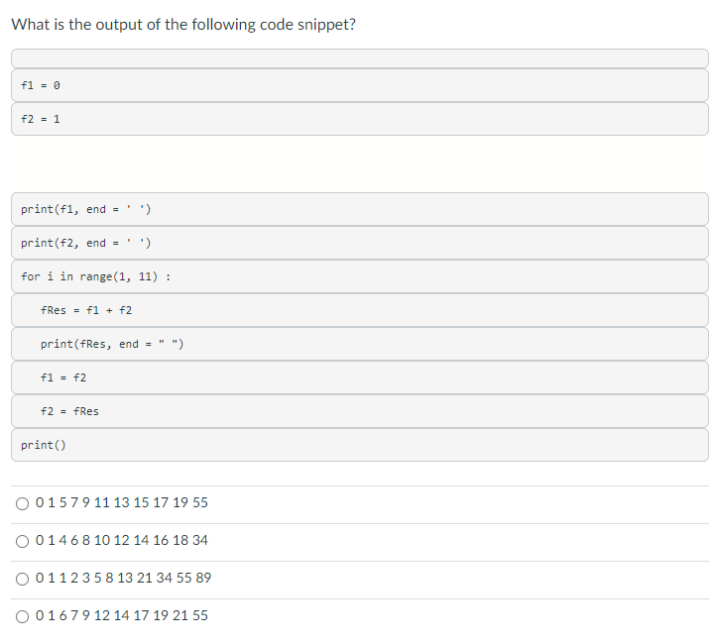Select radio button for answer ending 19 55
This screenshot has width=717, height=644.
[23, 503]
